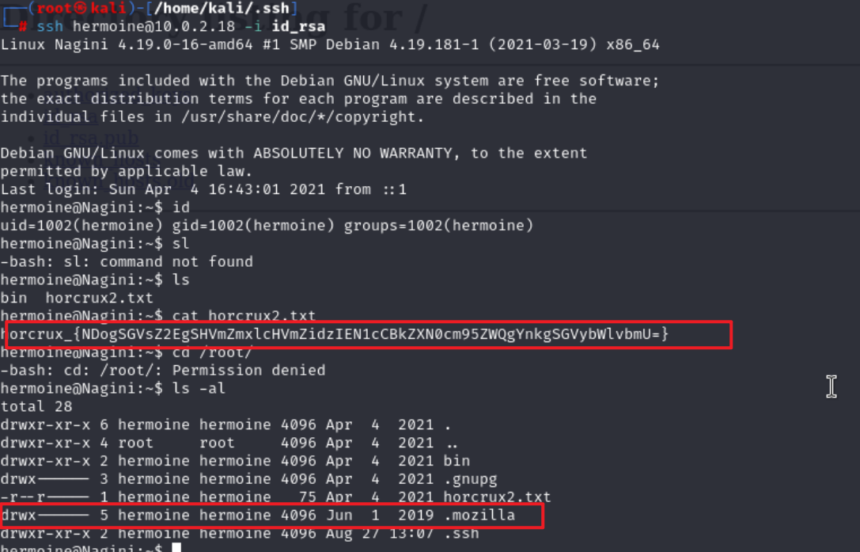Click the 'Permission denied' error line
The width and height of the screenshot is (860, 552).
[163, 370]
